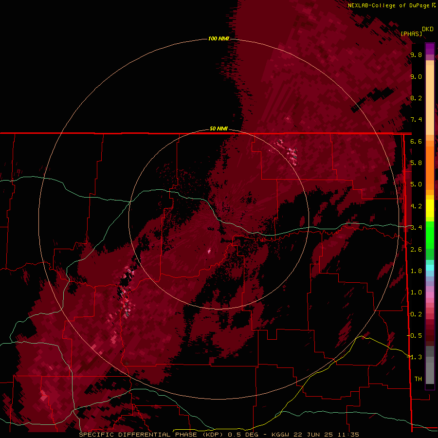Pick the pink segment beside 1.0
Image resolution: width=438 pixels, height=438 pixels.
click(430, 295)
